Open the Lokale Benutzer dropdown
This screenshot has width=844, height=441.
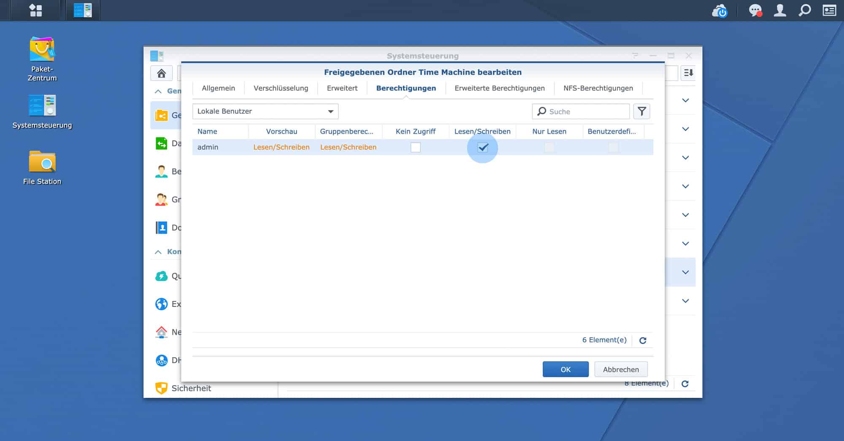(265, 111)
